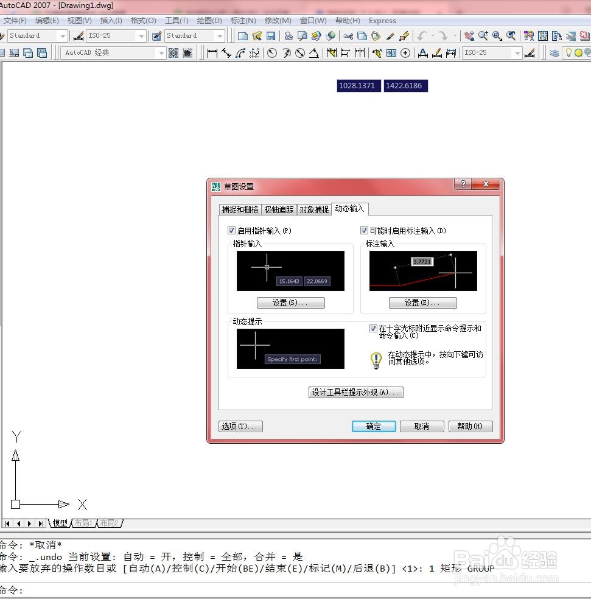Click the 设计工具栏提示外观(A)... button

pos(355,392)
